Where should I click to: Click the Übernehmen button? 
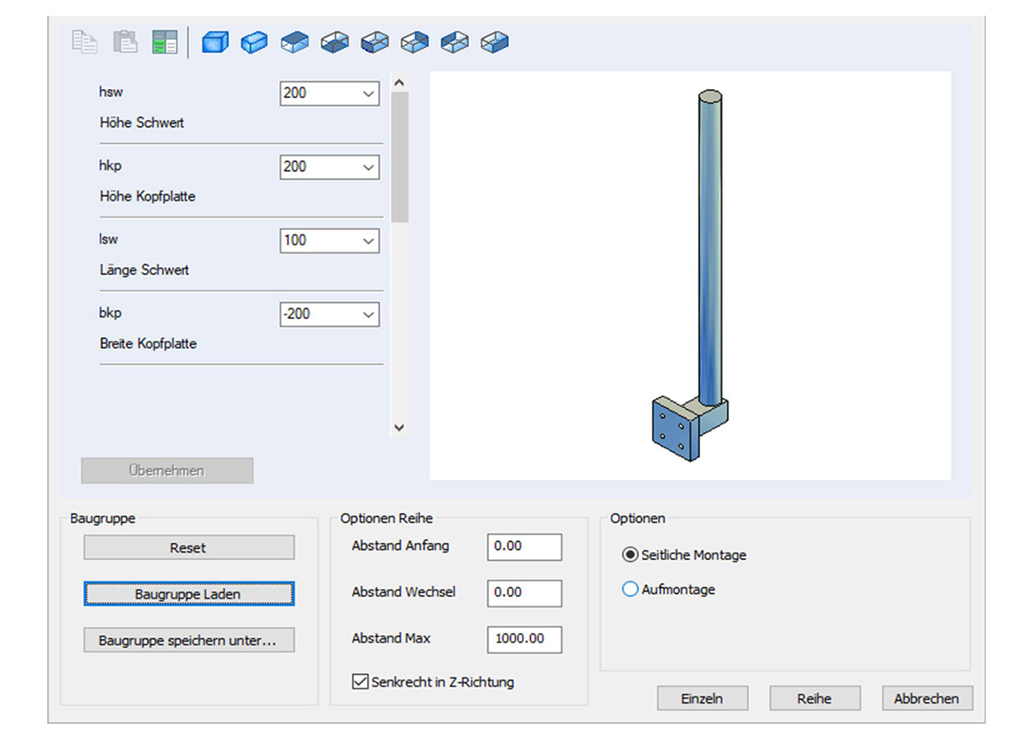167,470
